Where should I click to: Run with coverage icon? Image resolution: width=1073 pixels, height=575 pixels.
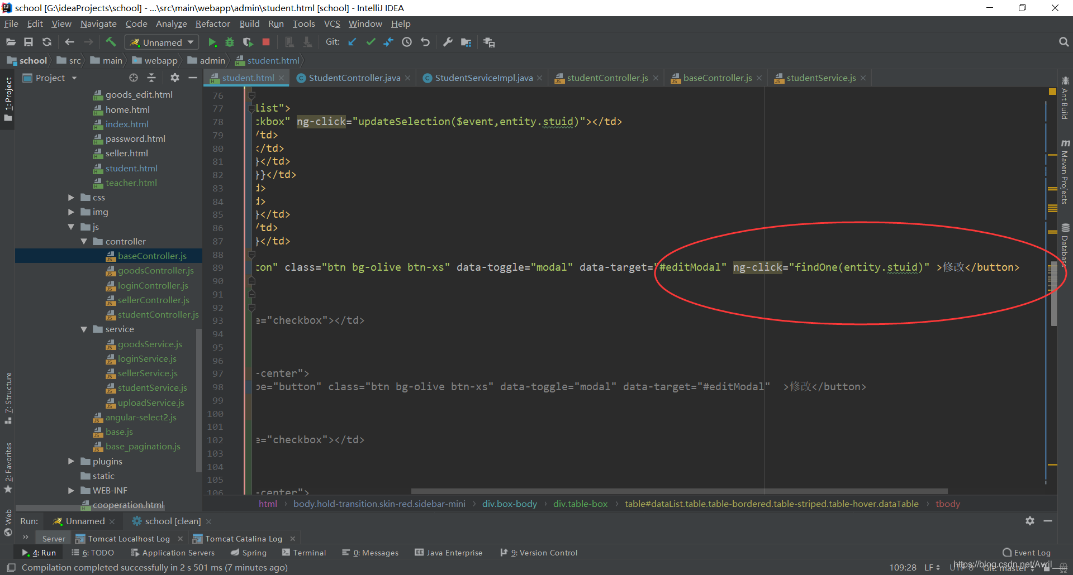point(248,42)
